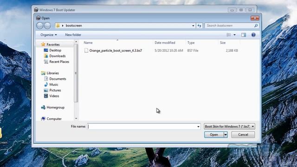Viewport: 297px width, 167px height.
Task: Click the Cancel button
Action: click(243, 135)
